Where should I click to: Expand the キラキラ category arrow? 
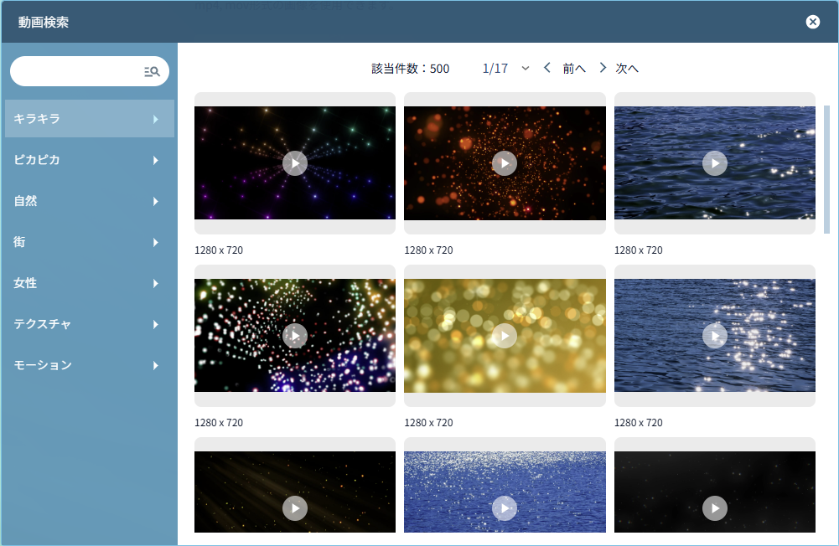[x=156, y=119]
